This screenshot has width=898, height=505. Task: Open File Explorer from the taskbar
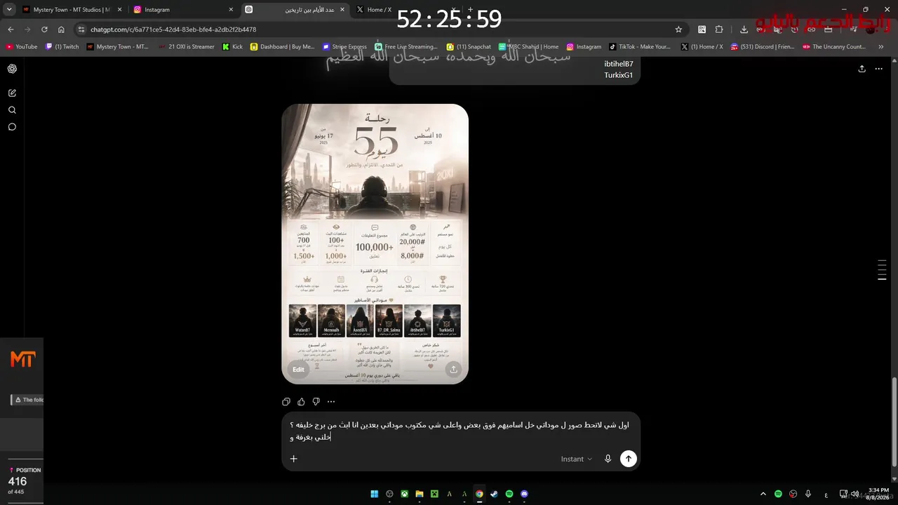click(x=420, y=494)
